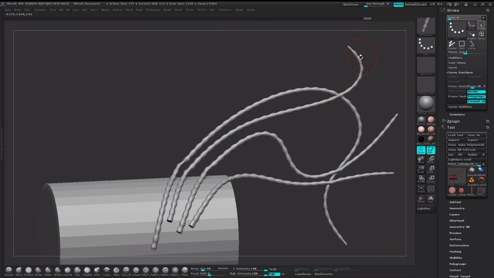The width and height of the screenshot is (494, 278).
Task: Expand the Deformation subpalette
Action: coord(459,245)
